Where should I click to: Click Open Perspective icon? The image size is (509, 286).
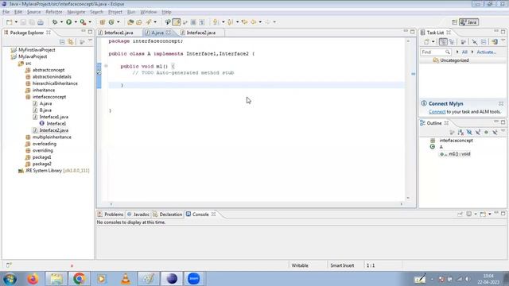tap(454, 22)
